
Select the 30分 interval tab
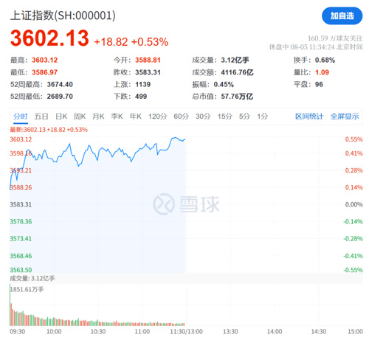point(203,117)
